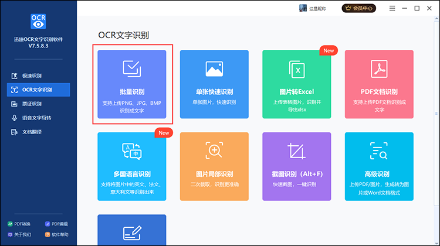Open the PDF转换 link
This screenshot has height=246, width=440.
coord(19,224)
